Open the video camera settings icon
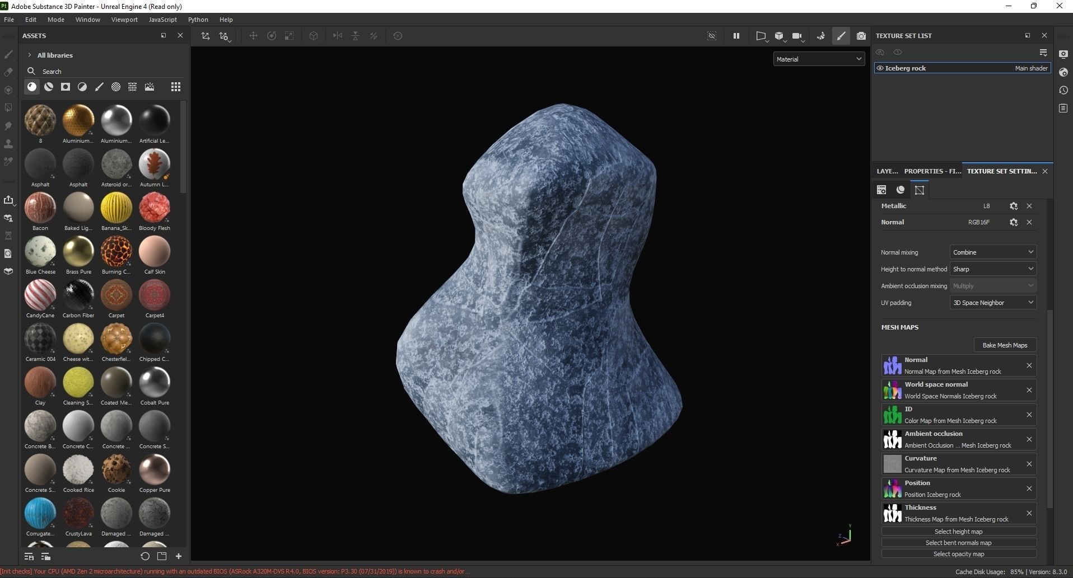 (797, 36)
